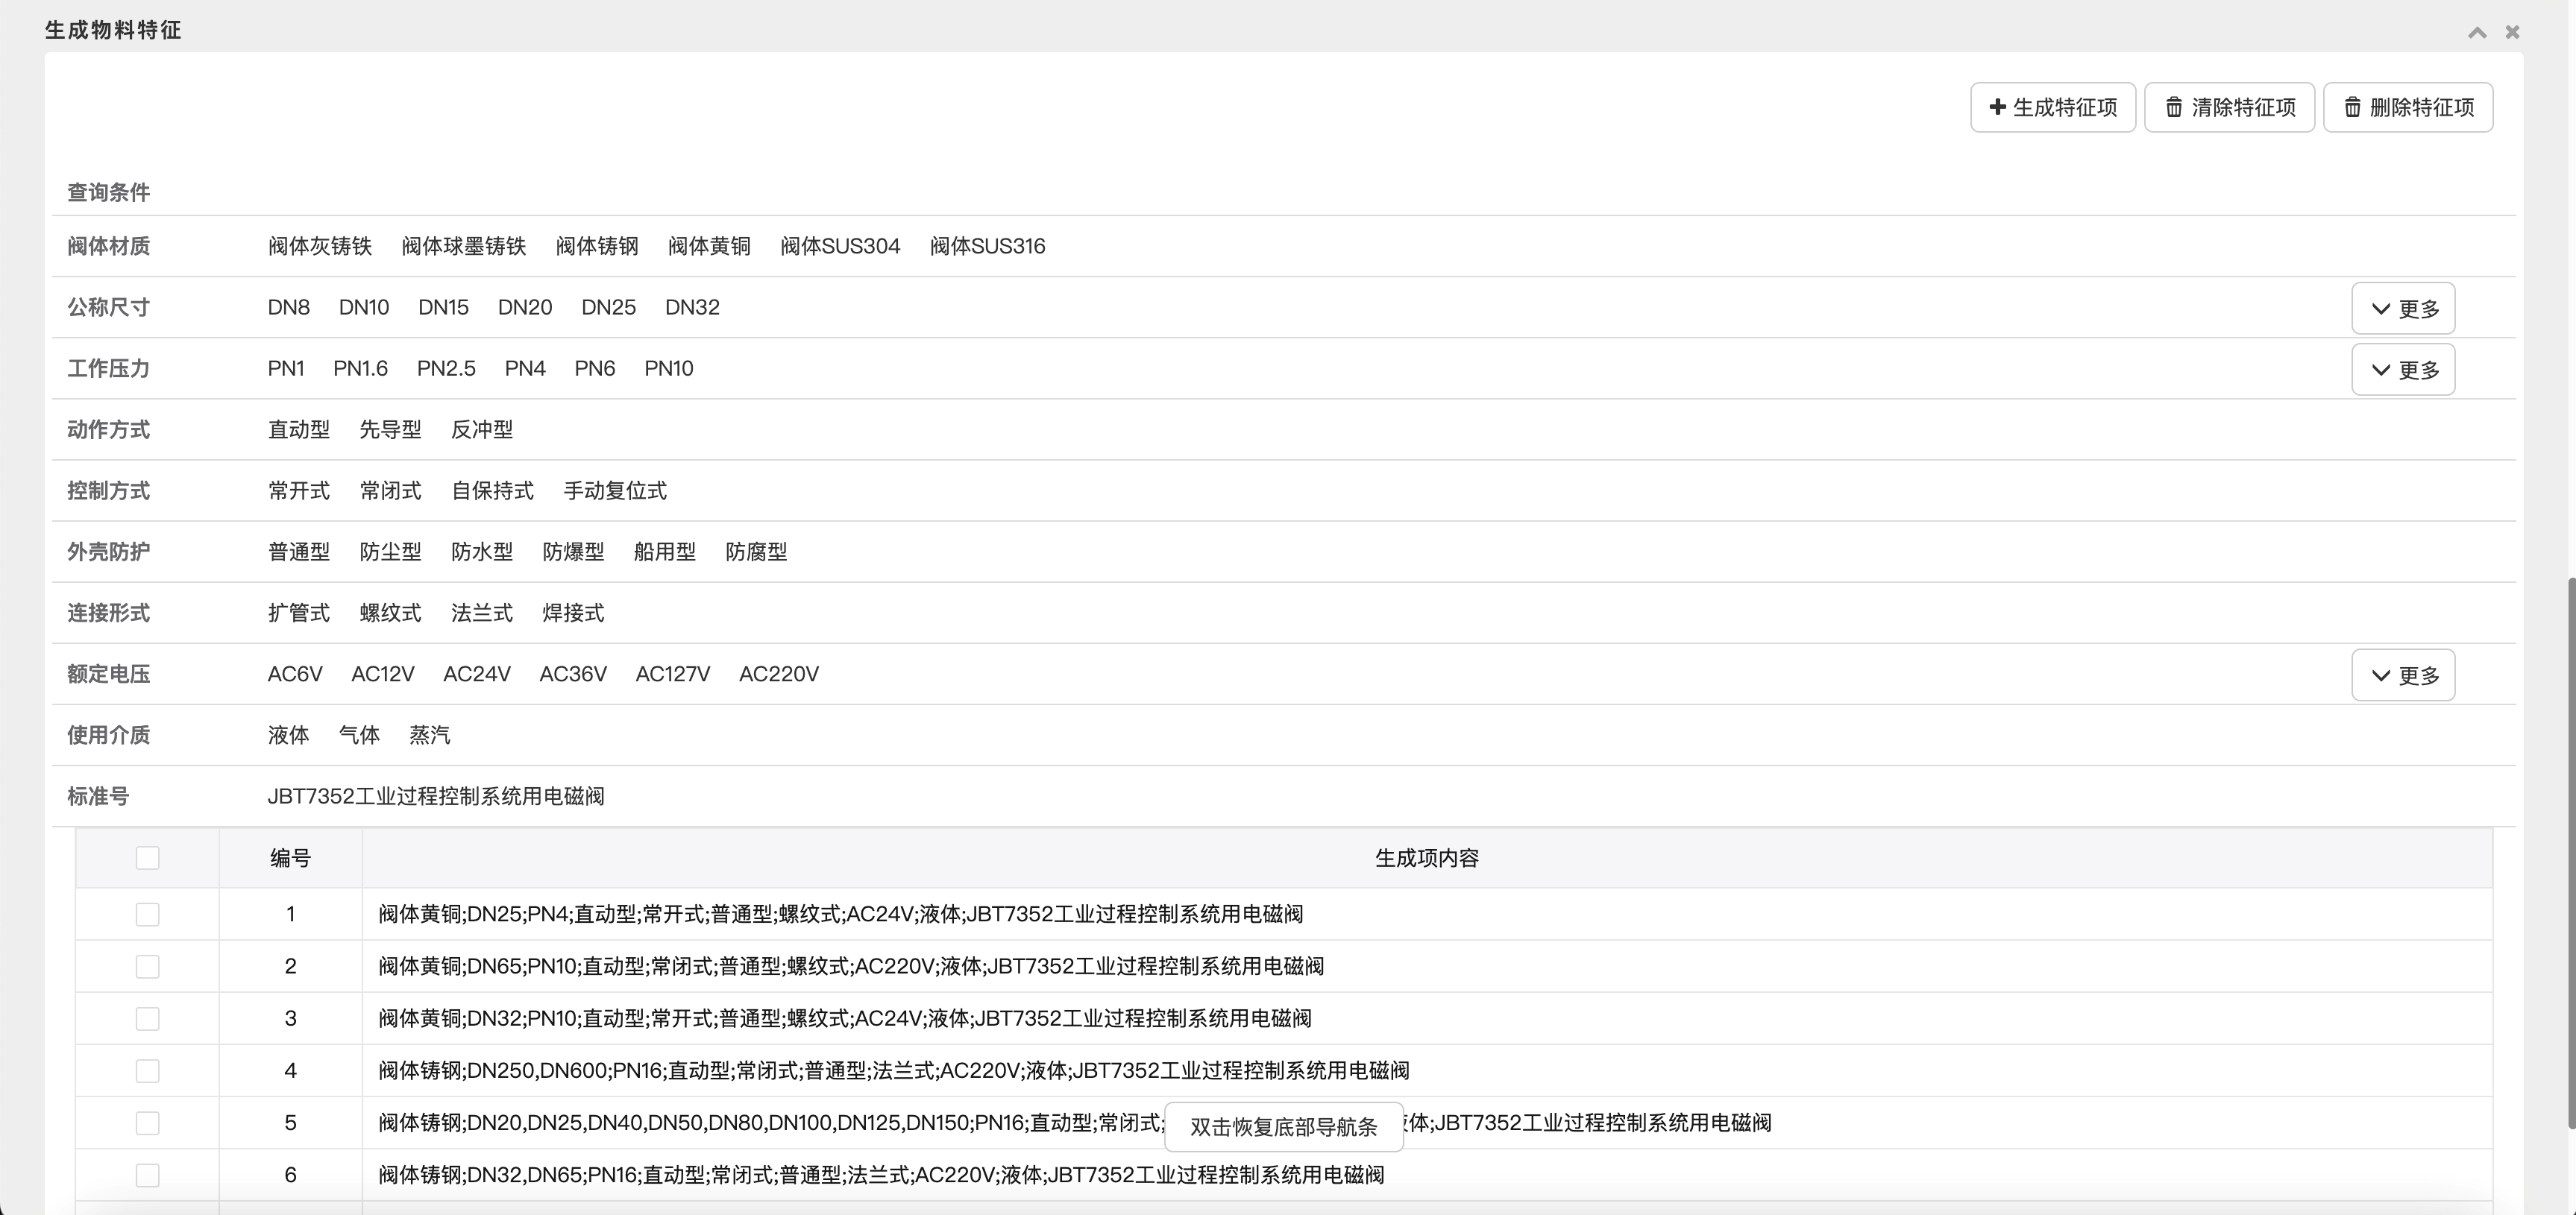Expand more options for 公称尺寸
The width and height of the screenshot is (2576, 1215).
[x=2403, y=309]
